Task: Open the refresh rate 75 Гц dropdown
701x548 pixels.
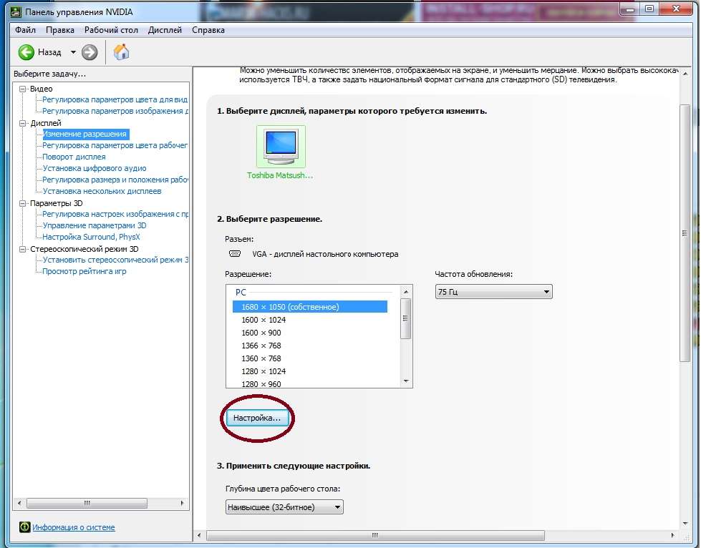Action: [493, 292]
